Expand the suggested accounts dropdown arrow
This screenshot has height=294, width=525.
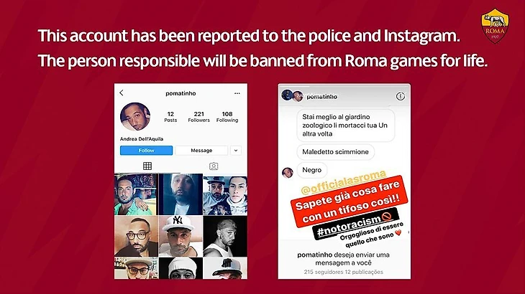click(x=236, y=151)
